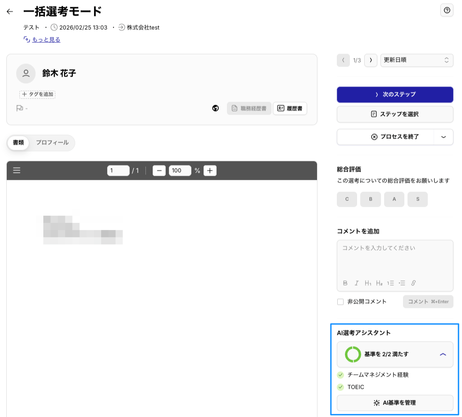The width and height of the screenshot is (462, 417).
Task: Expand the dropdown arrow beside プロセスを終了
Action: point(444,137)
